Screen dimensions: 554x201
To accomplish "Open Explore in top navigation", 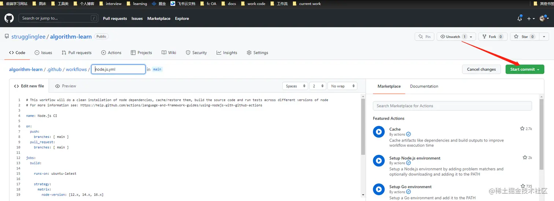I will click(182, 19).
